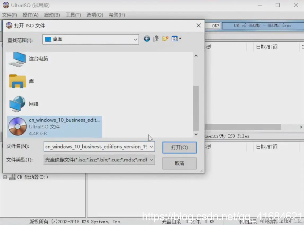
Task: Maximize the UltraISO window
Action: [278, 5]
